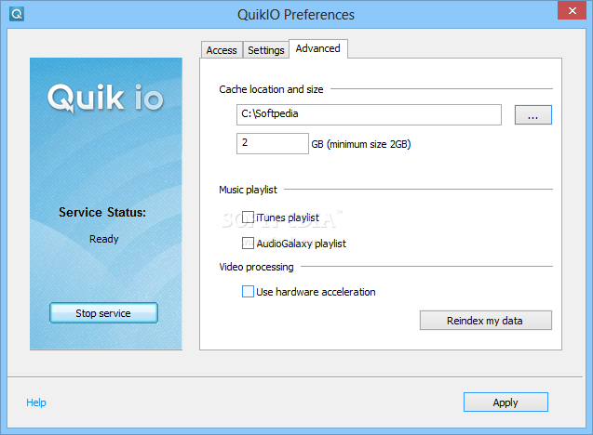The height and width of the screenshot is (435, 593).
Task: Click the Service Status heading
Action: (x=102, y=212)
